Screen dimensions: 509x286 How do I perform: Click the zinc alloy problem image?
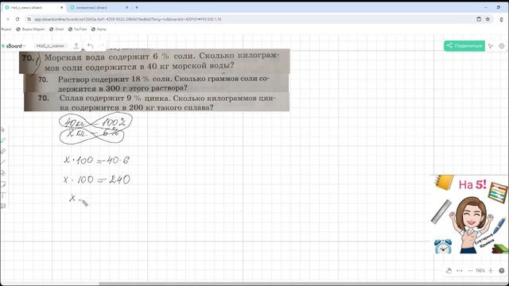pyautogui.click(x=157, y=102)
